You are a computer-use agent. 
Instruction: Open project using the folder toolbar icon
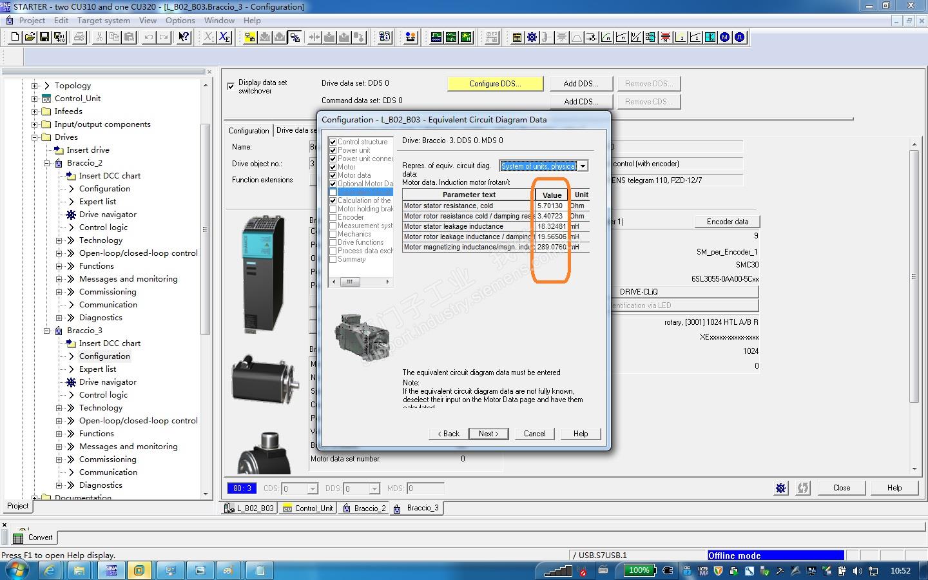30,37
